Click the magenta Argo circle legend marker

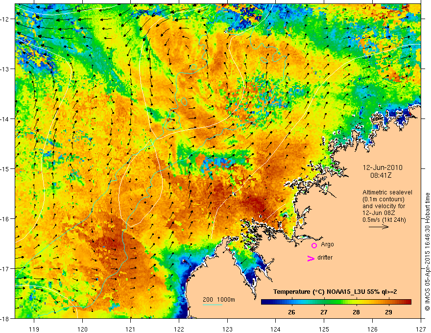tap(314, 245)
